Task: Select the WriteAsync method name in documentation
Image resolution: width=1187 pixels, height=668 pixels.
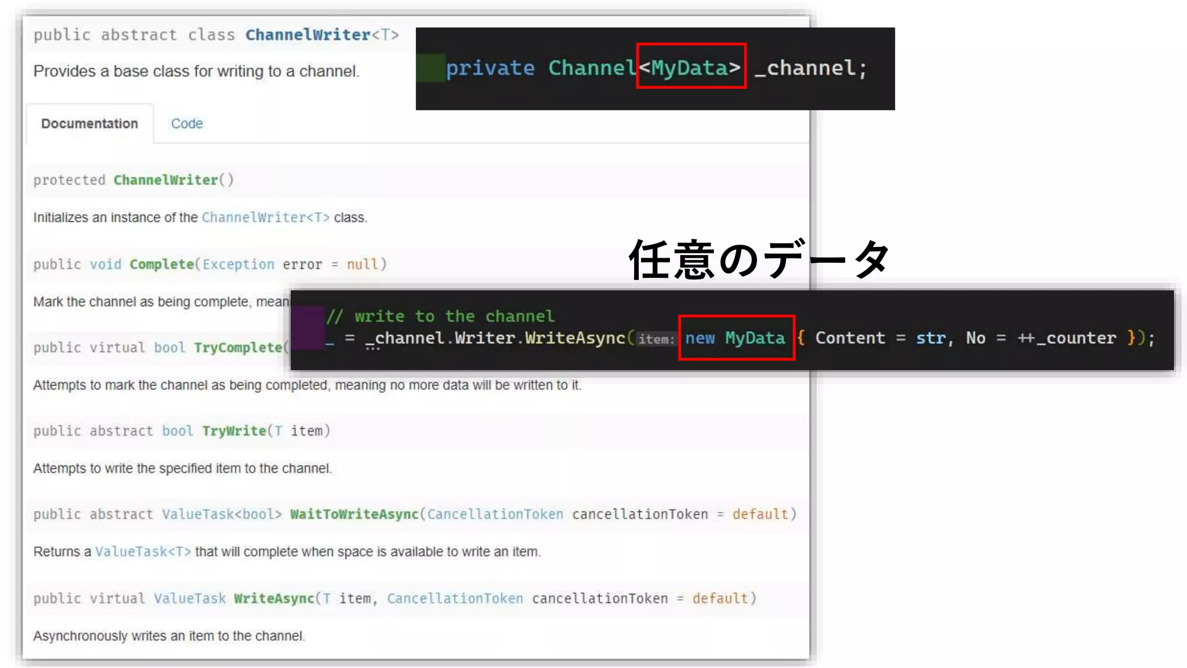Action: (x=274, y=598)
